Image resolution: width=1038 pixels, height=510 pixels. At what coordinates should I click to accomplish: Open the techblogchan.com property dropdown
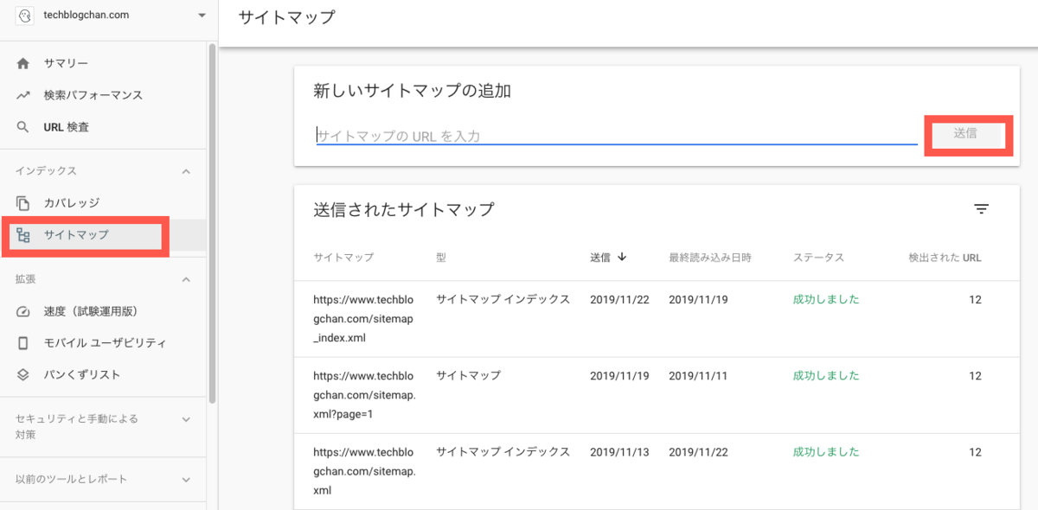pyautogui.click(x=201, y=15)
